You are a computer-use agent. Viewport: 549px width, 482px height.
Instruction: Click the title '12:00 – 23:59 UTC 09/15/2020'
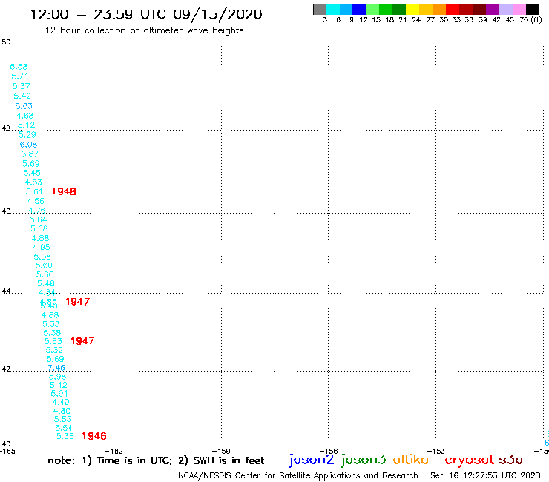(x=146, y=14)
